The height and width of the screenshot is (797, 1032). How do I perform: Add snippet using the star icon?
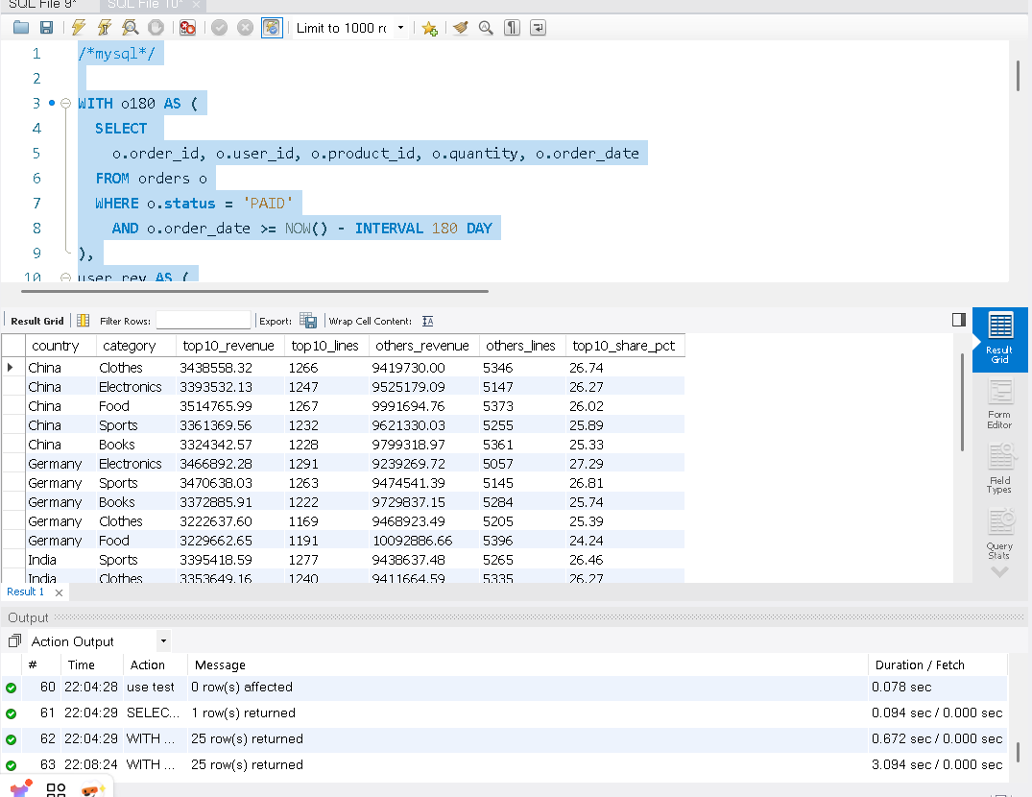pos(429,28)
